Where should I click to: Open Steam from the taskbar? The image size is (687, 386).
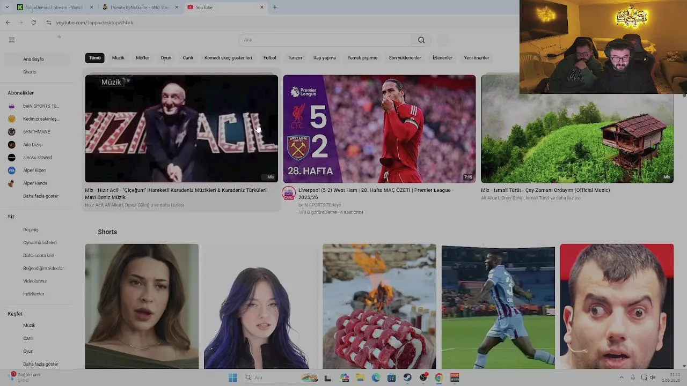pyautogui.click(x=407, y=378)
